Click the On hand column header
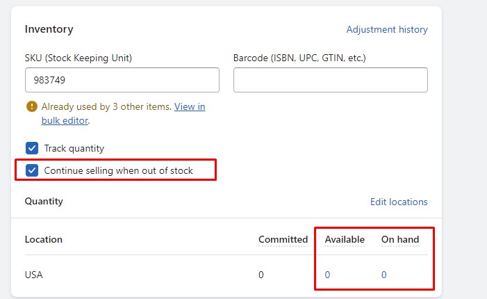The image size is (487, 299). click(400, 239)
